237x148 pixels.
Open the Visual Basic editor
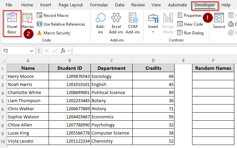(12, 23)
